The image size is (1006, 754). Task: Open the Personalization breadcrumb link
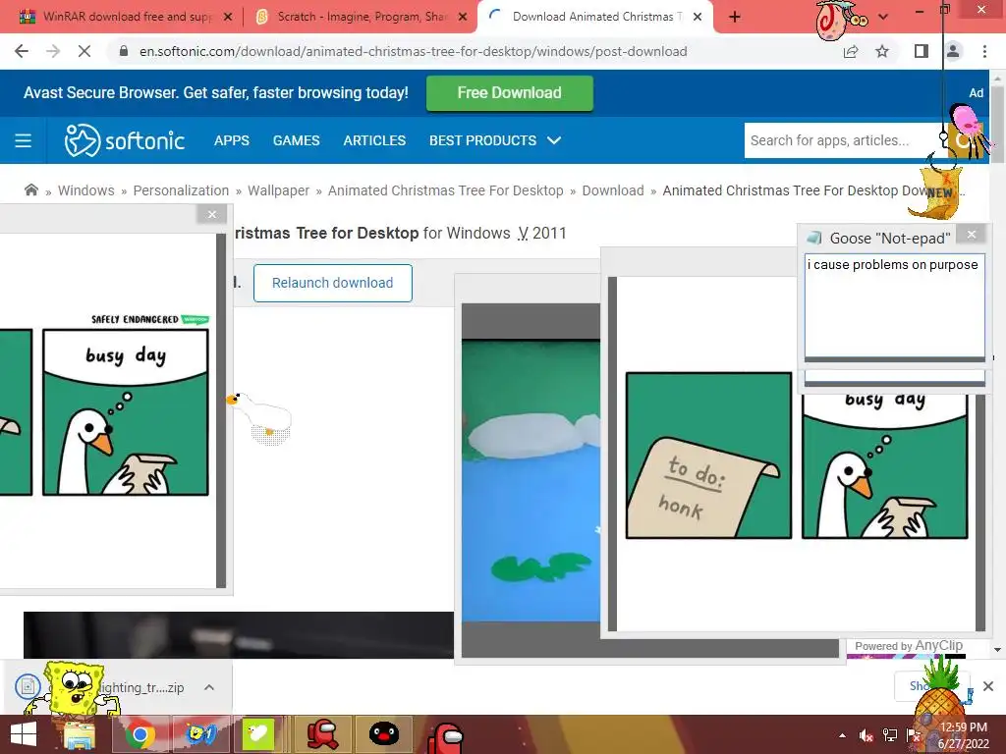[x=181, y=190]
